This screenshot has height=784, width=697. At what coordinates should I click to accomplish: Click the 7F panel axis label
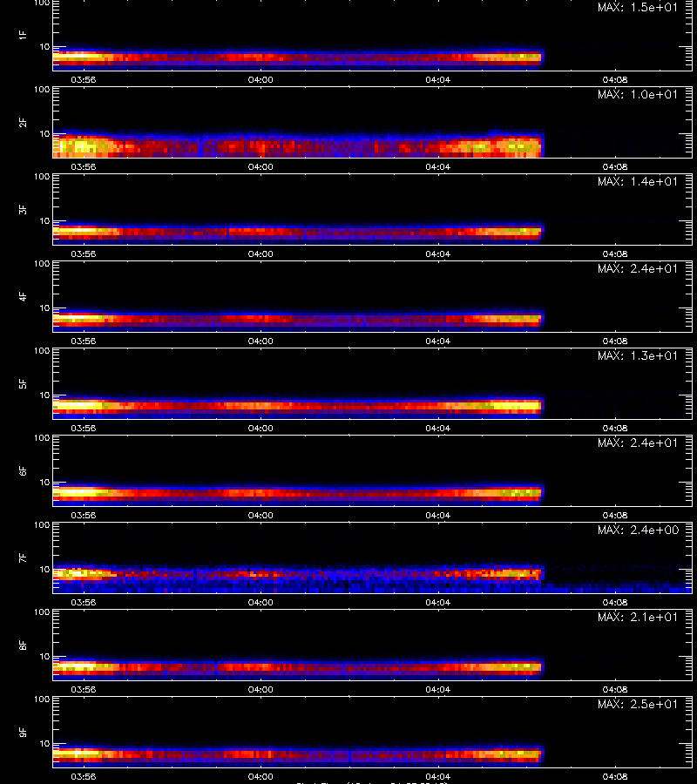click(23, 558)
